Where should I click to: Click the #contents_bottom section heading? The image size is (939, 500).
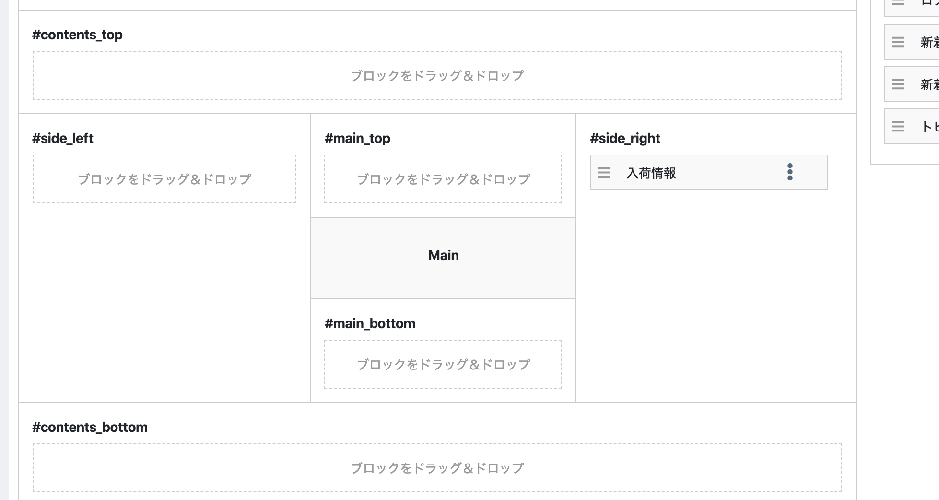90,427
